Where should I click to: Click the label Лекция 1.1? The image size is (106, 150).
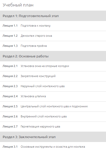pyautogui.click(x=10, y=26)
